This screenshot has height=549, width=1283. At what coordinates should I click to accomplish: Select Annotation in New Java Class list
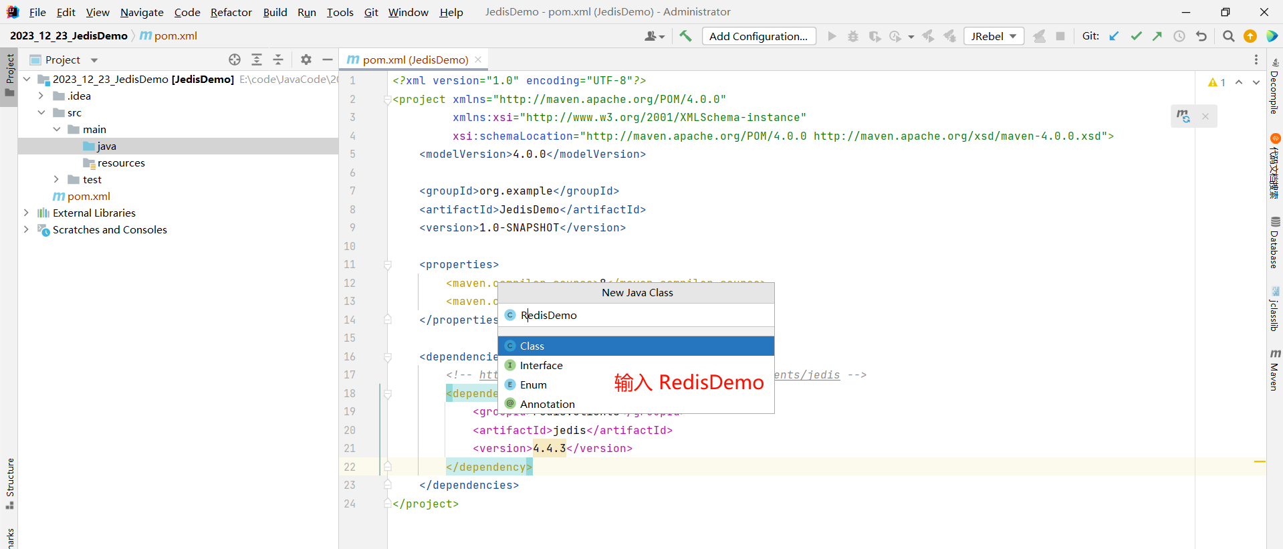[636, 404]
